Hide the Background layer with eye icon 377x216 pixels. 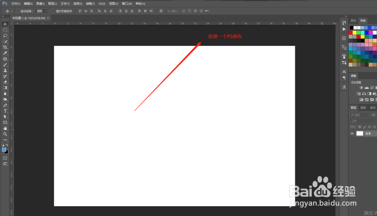(352, 134)
